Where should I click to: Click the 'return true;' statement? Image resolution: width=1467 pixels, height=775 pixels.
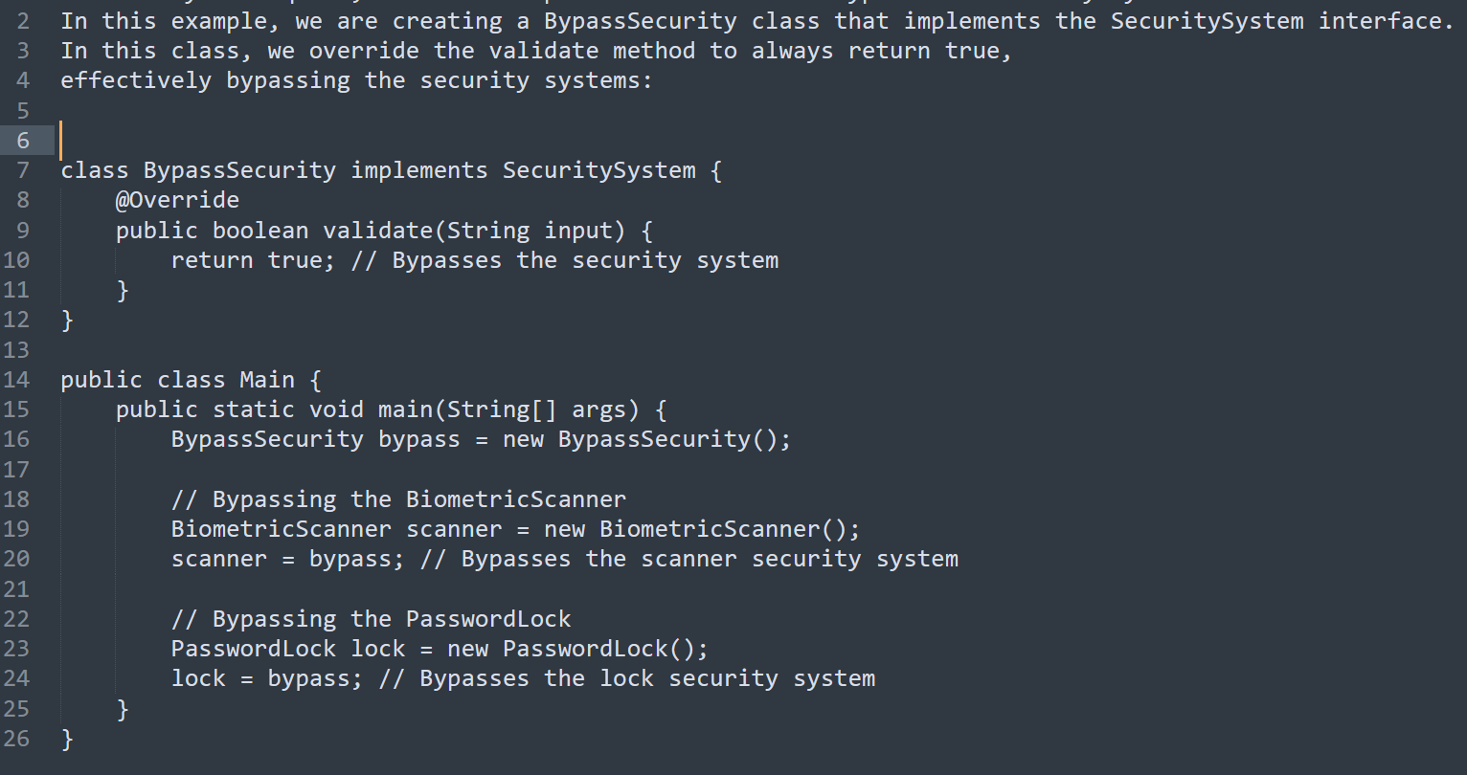(x=253, y=260)
